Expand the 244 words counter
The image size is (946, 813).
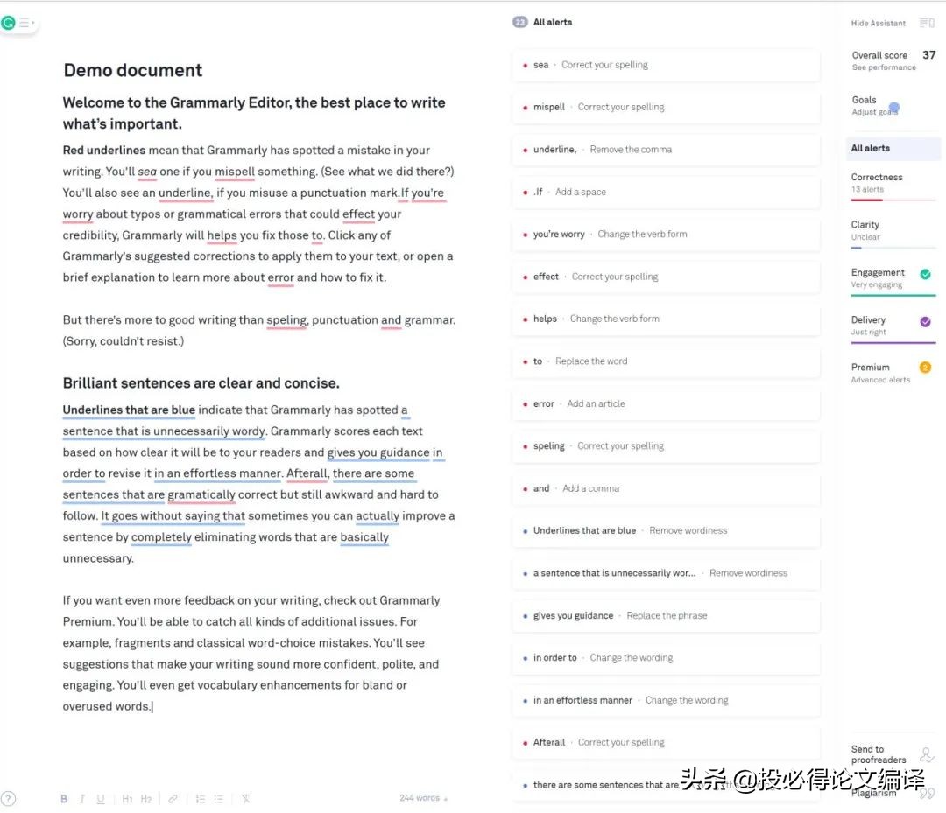(x=423, y=798)
